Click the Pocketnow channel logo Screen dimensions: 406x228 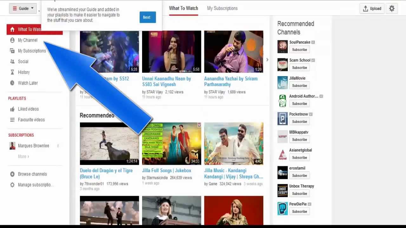[282, 119]
